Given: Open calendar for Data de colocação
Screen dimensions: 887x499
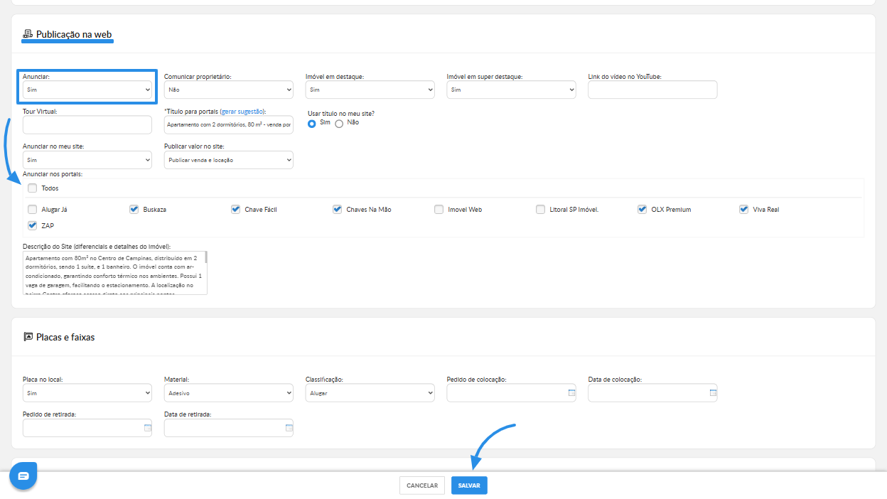Looking at the screenshot, I should (x=713, y=392).
